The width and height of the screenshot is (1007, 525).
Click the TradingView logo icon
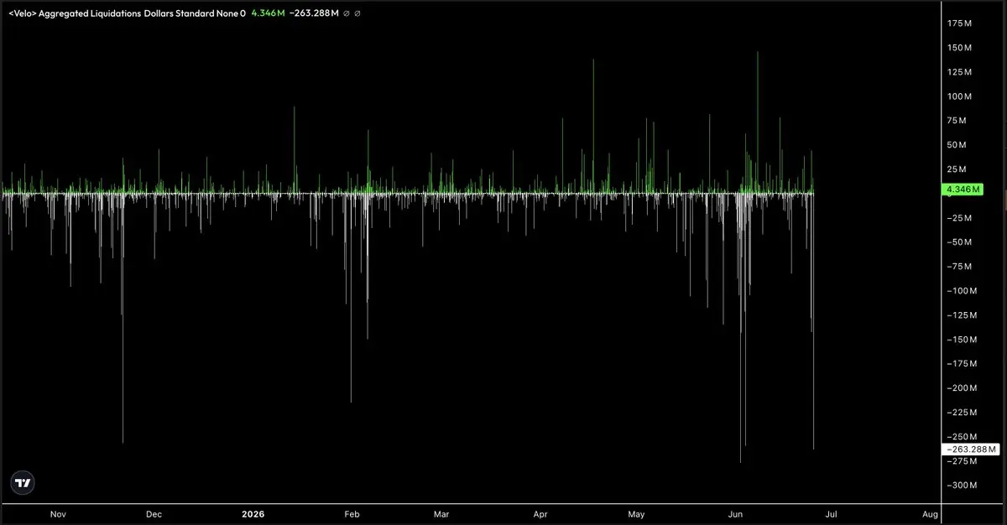[x=24, y=482]
